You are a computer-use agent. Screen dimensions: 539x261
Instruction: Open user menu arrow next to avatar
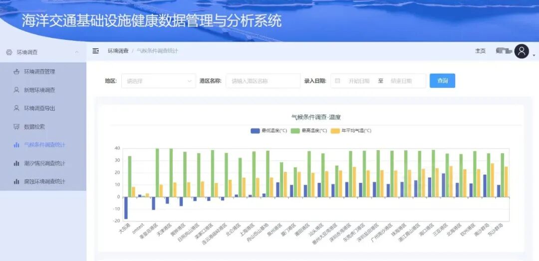534,55
